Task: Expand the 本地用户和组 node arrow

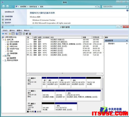Action: [x=5, y=49]
